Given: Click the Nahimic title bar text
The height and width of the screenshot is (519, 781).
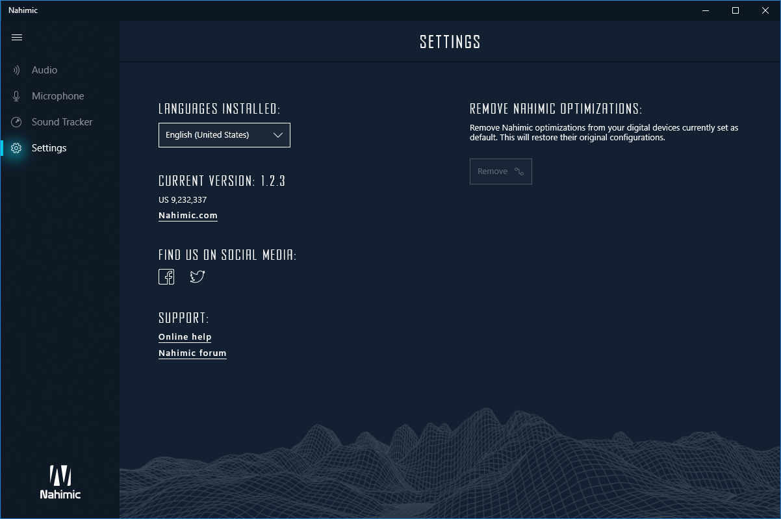Looking at the screenshot, I should coord(23,10).
